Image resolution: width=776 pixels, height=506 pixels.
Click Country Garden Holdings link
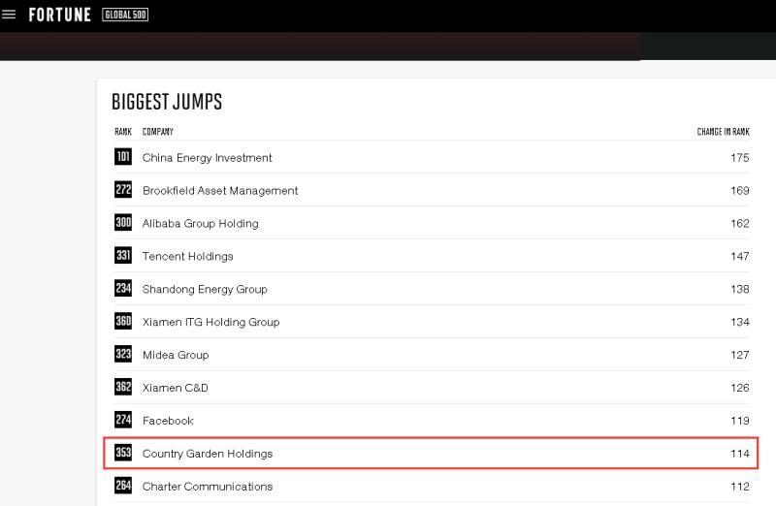[x=208, y=454]
